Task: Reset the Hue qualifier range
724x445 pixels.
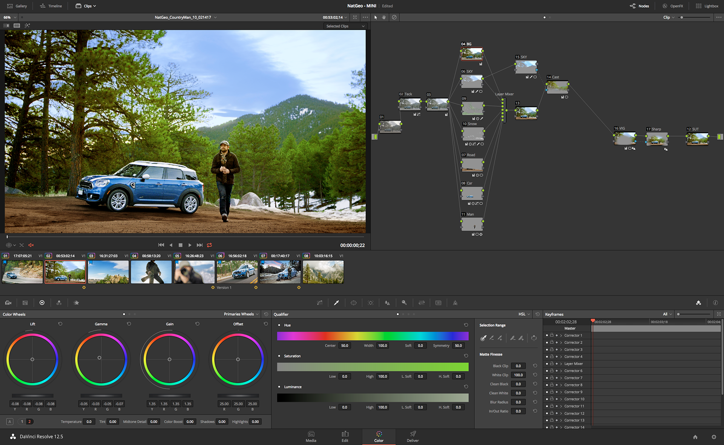Action: pos(466,325)
